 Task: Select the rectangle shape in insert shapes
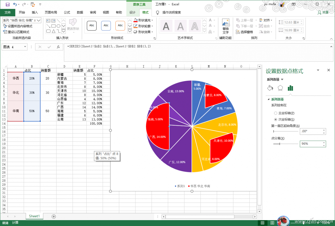coord(53,26)
